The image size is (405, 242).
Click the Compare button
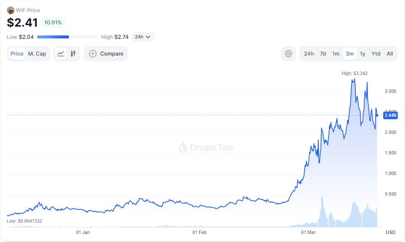(x=106, y=54)
